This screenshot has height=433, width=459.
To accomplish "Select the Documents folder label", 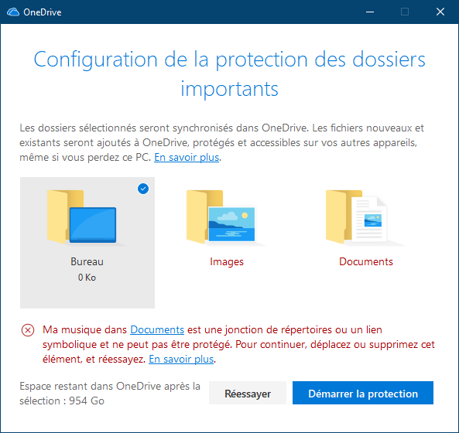I will 366,261.
